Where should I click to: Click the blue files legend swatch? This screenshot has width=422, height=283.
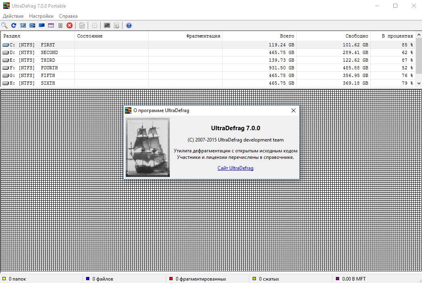87,279
